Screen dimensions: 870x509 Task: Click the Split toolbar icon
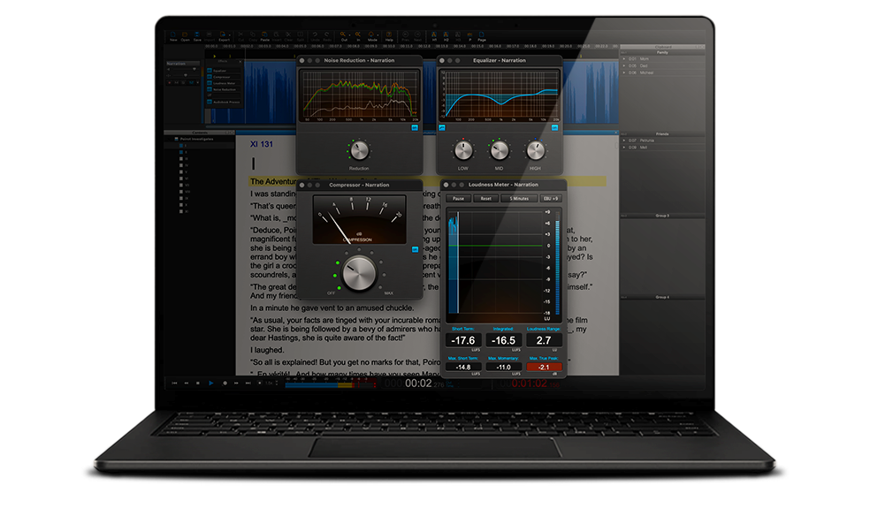tap(301, 34)
